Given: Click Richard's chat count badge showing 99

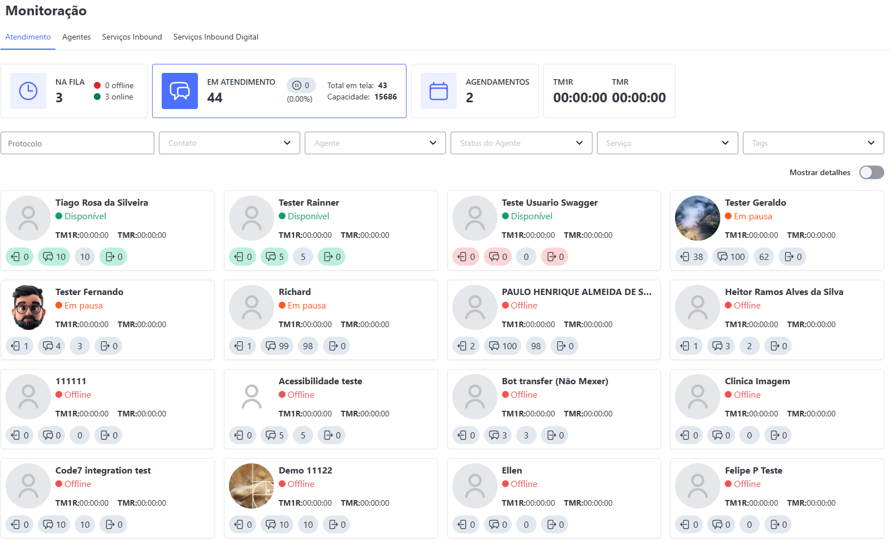Looking at the screenshot, I should click(x=277, y=346).
